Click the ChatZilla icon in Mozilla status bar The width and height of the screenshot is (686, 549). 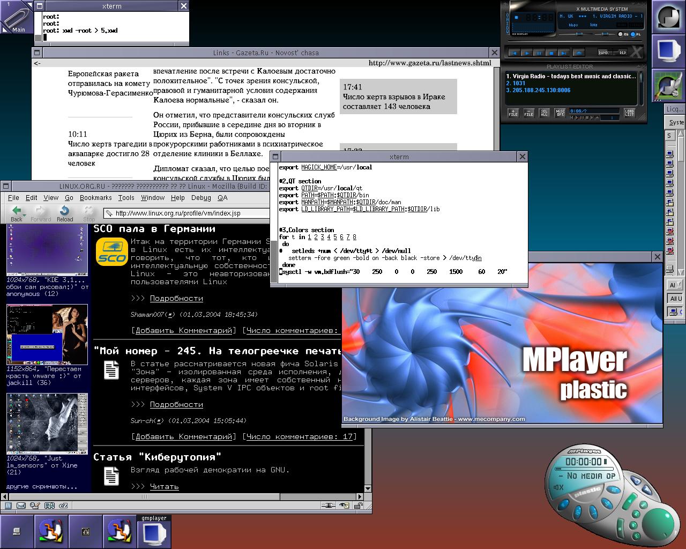coord(63,506)
